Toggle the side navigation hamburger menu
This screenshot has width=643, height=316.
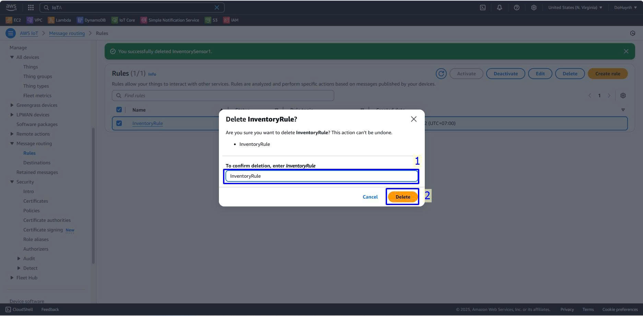pos(11,33)
